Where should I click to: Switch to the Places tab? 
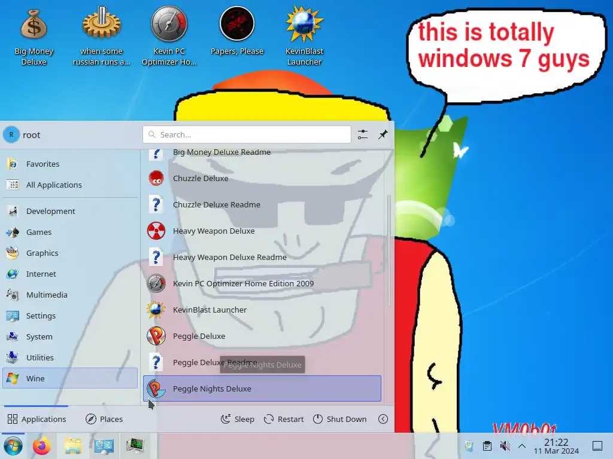pos(104,419)
